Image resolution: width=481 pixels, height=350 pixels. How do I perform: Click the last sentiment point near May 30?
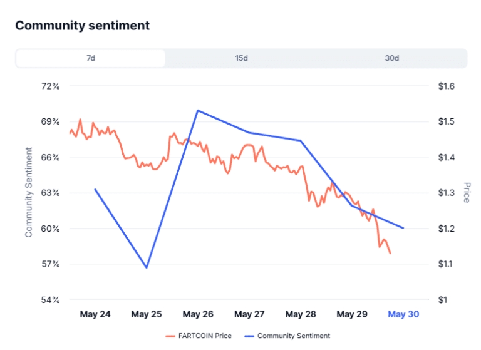(x=403, y=228)
